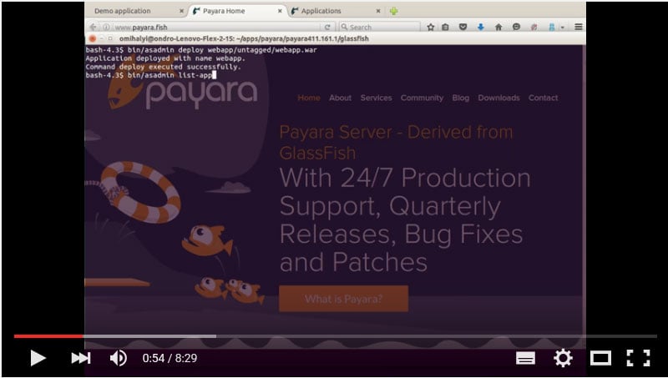
Task: Open the Downloads nav link
Action: pyautogui.click(x=498, y=98)
